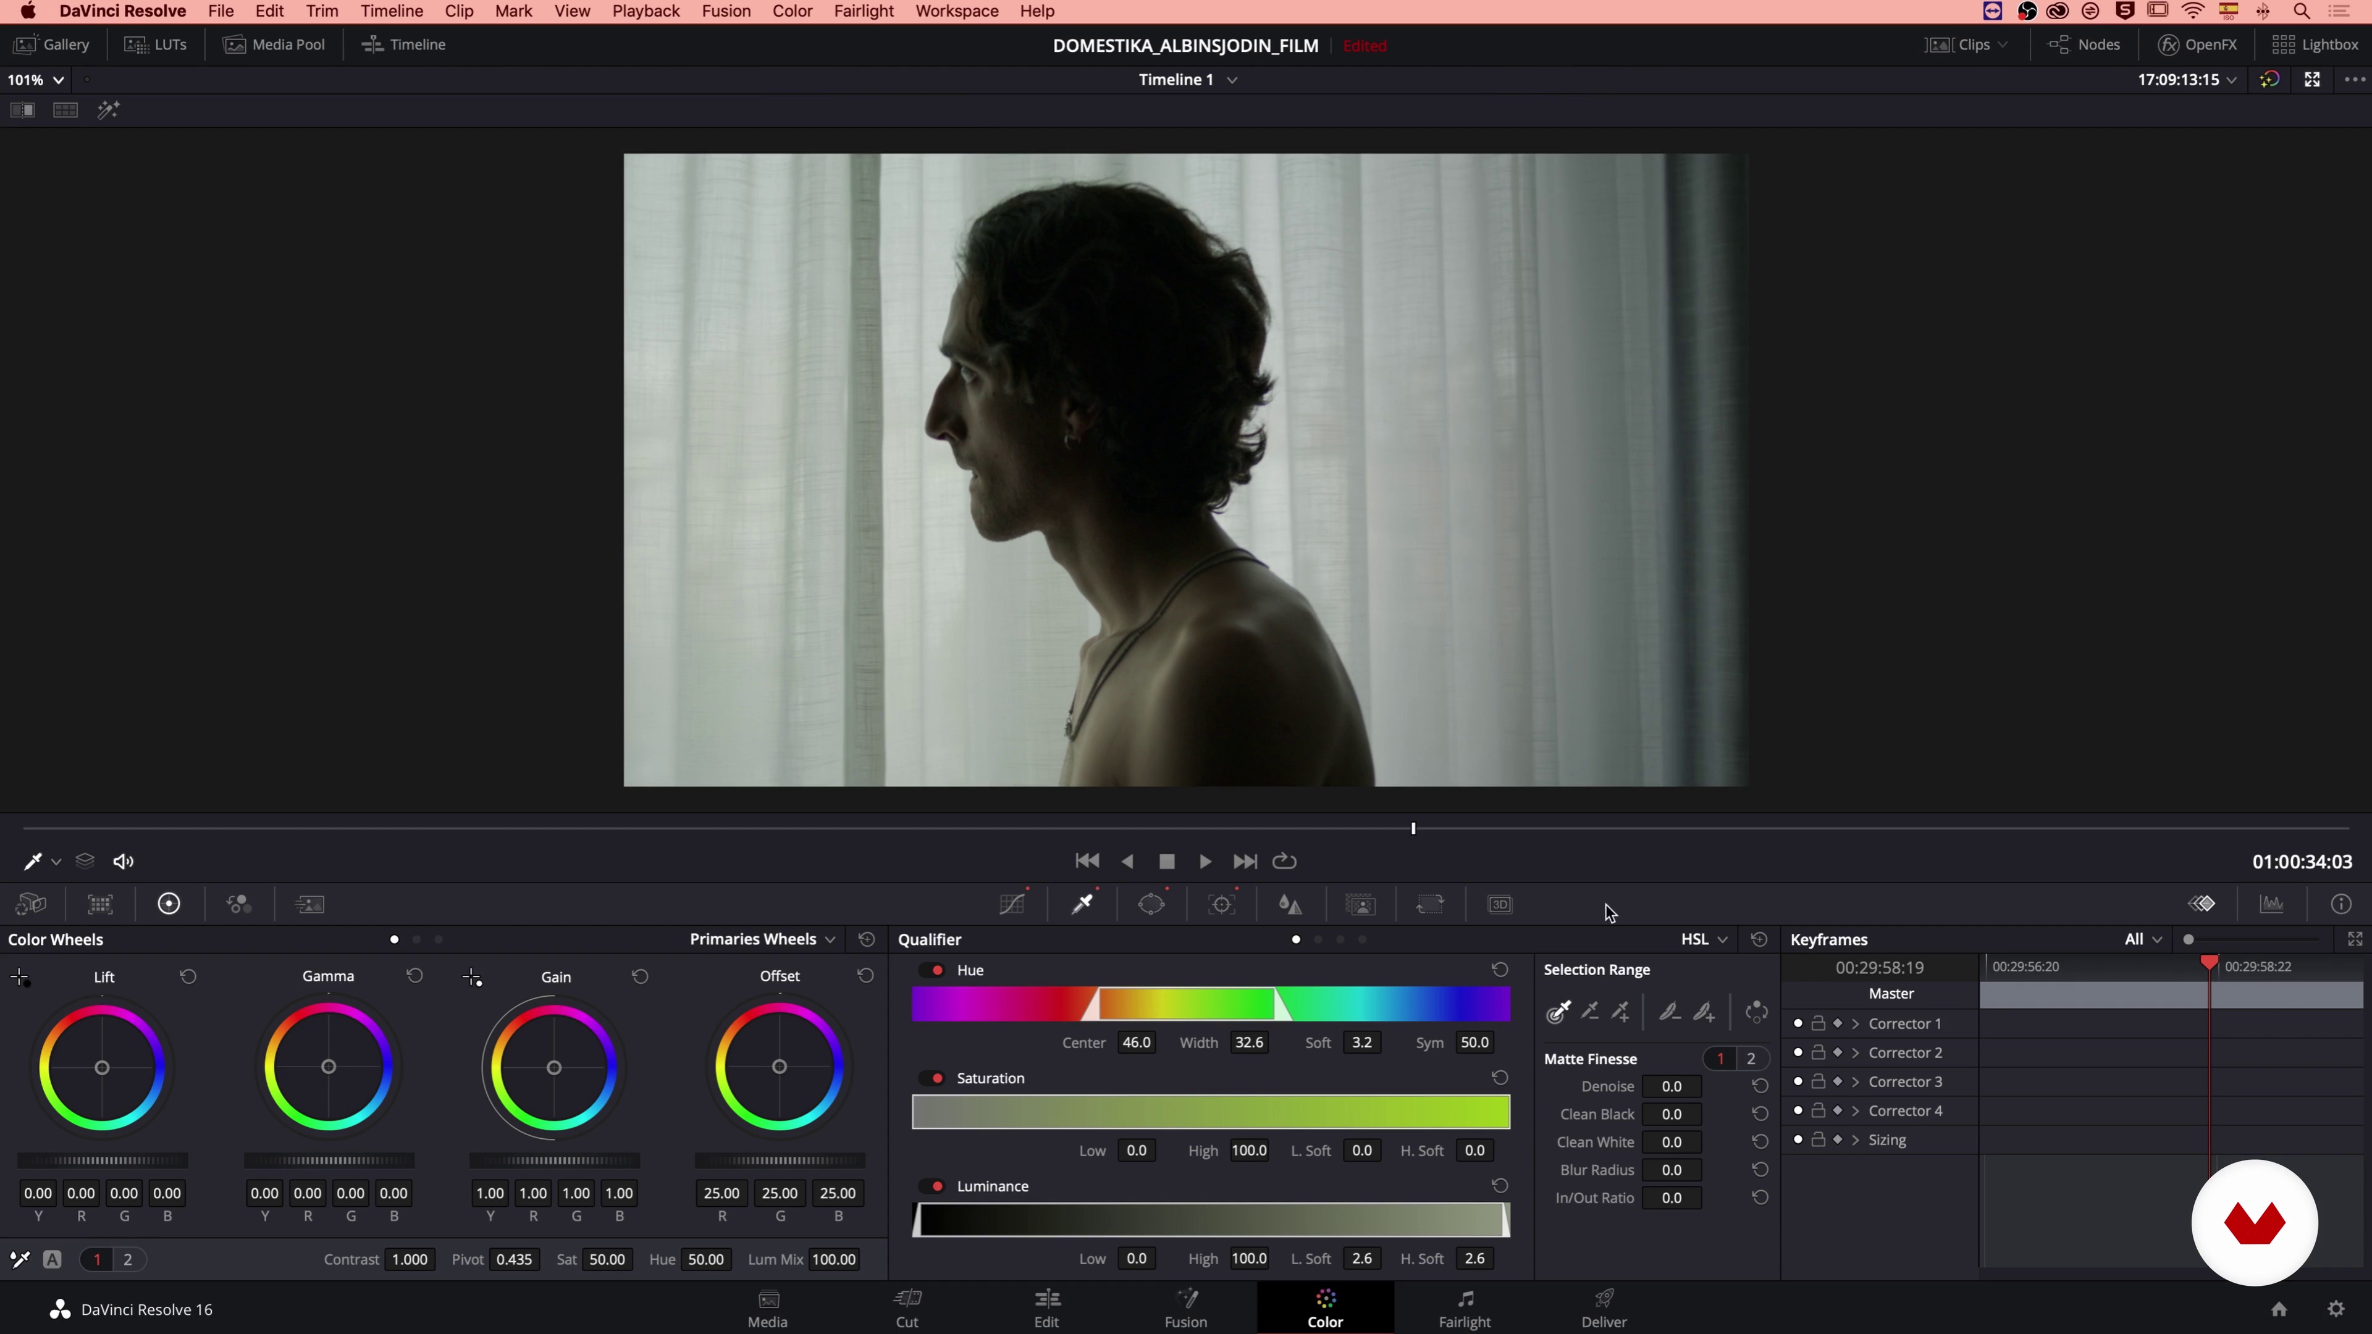
Task: Disable the Hue qualifier toggle
Action: click(x=936, y=970)
